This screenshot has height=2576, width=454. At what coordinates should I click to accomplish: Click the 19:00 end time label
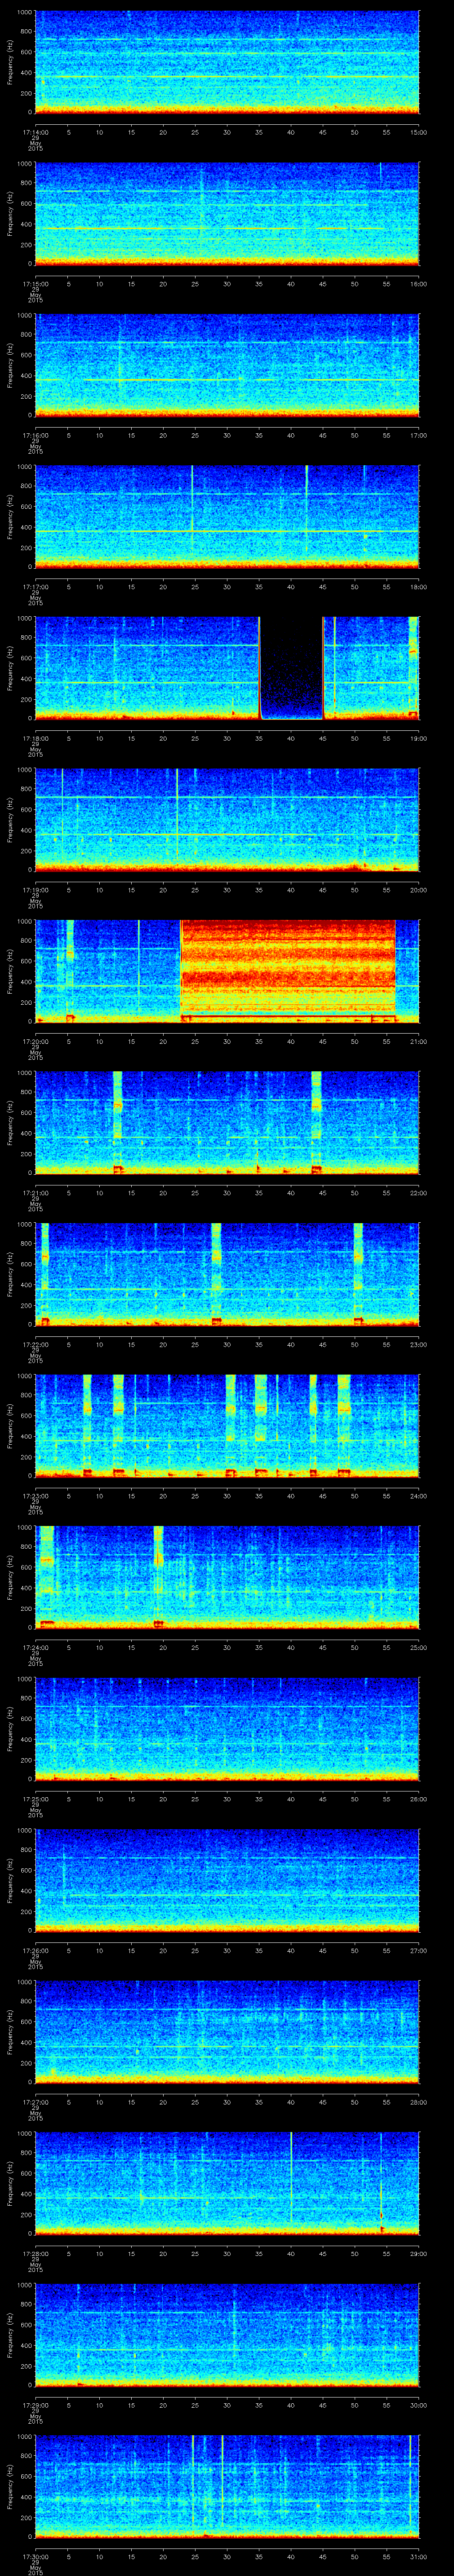pyautogui.click(x=418, y=738)
